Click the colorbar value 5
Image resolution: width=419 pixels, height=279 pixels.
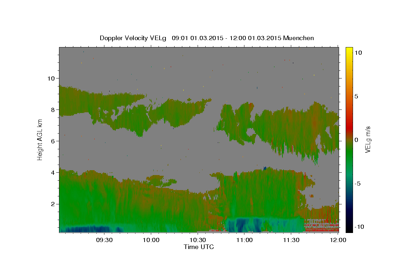pos(356,96)
